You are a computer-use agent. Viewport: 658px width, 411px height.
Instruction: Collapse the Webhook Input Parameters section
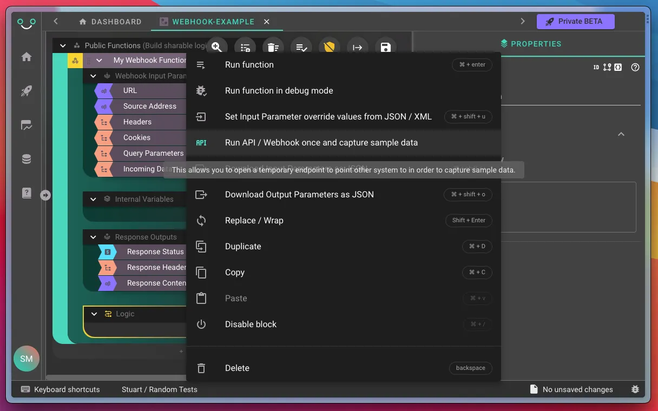(x=93, y=76)
